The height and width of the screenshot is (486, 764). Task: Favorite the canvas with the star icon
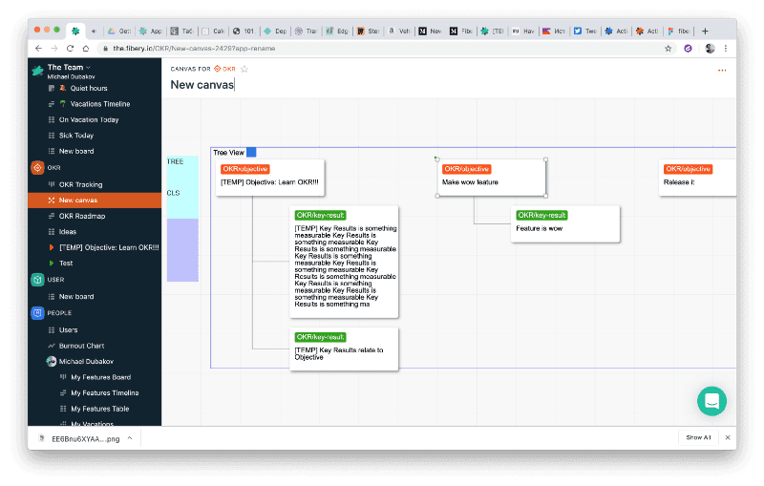click(x=244, y=69)
